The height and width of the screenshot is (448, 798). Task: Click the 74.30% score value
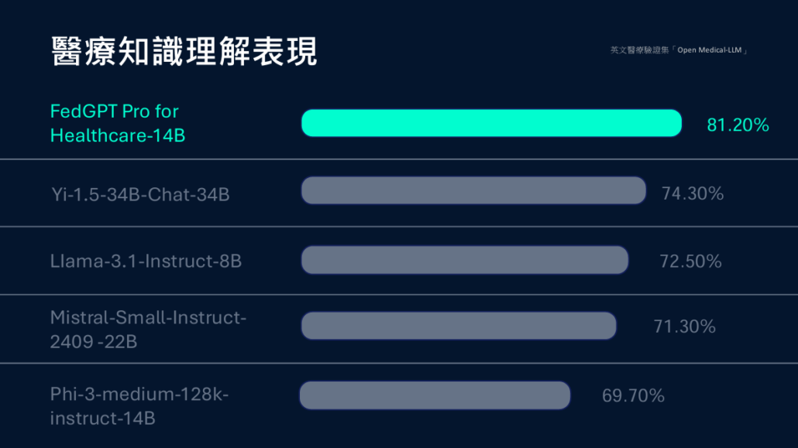[x=692, y=193]
